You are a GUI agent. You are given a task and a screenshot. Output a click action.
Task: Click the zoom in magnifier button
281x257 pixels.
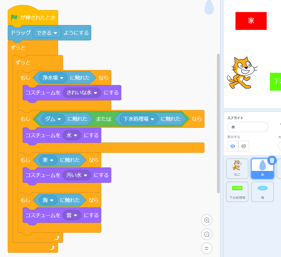click(207, 220)
